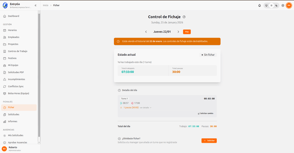The height and width of the screenshot is (153, 294).
Task: Open Horarios in sidebar
Action: pyautogui.click(x=19, y=30)
